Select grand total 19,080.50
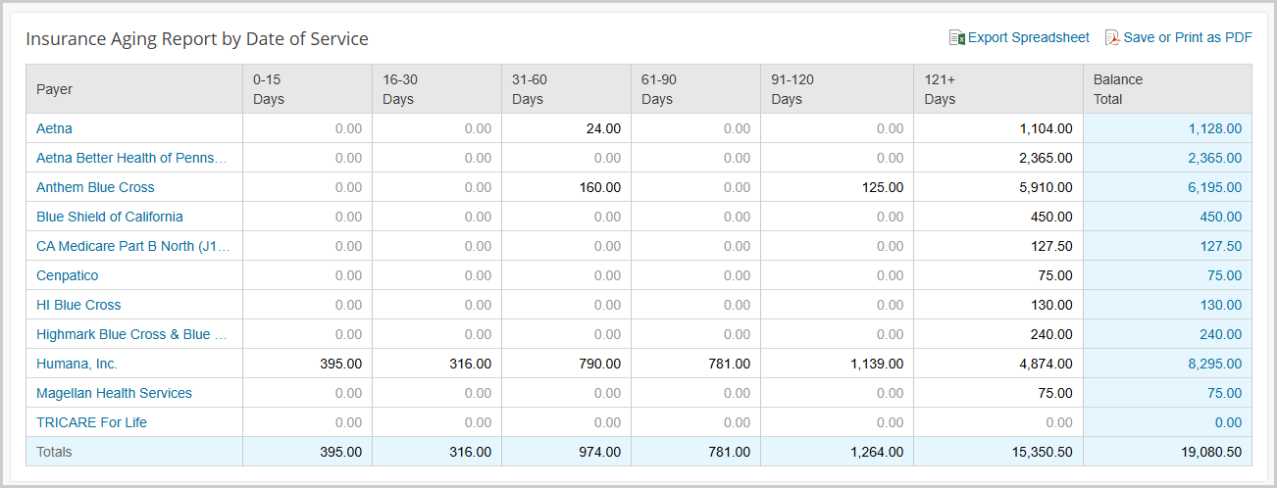The width and height of the screenshot is (1277, 488). [x=1211, y=452]
